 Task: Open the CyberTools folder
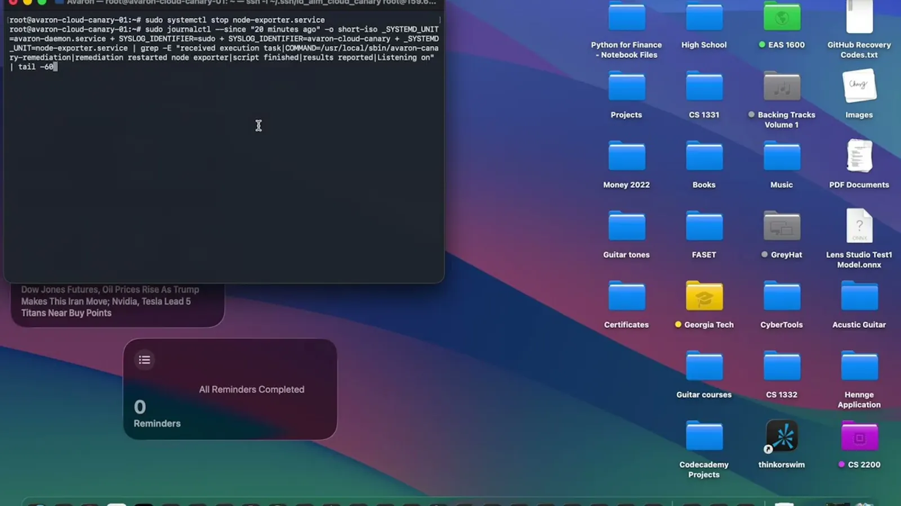click(x=782, y=296)
